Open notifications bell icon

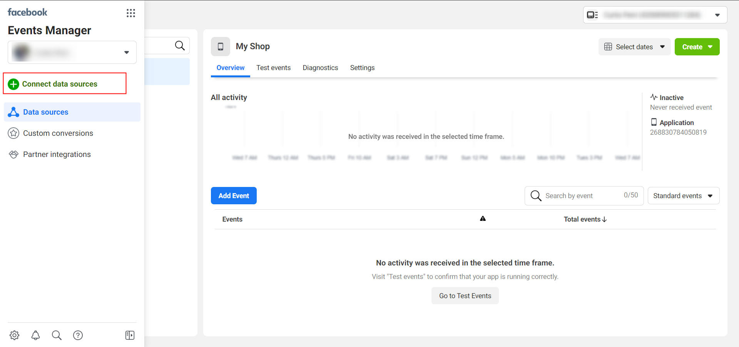pyautogui.click(x=35, y=335)
